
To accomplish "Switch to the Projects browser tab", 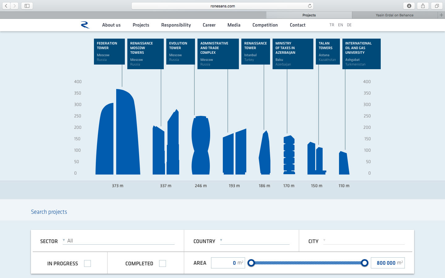I will tap(309, 15).
